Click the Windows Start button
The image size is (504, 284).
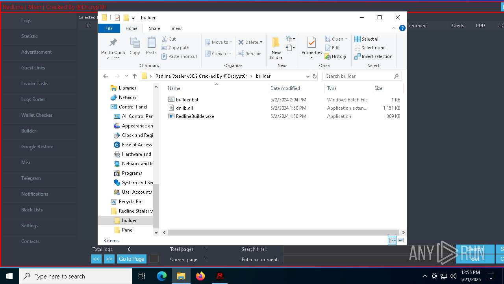[x=9, y=276]
